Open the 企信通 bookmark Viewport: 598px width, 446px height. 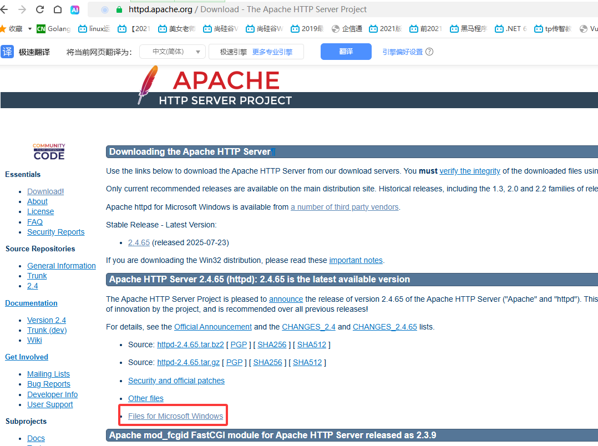[347, 29]
